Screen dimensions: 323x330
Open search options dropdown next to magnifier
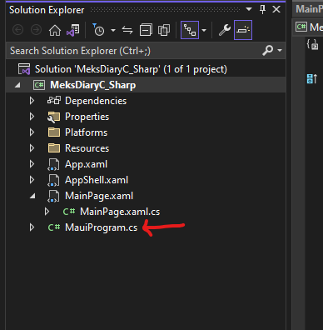280,51
